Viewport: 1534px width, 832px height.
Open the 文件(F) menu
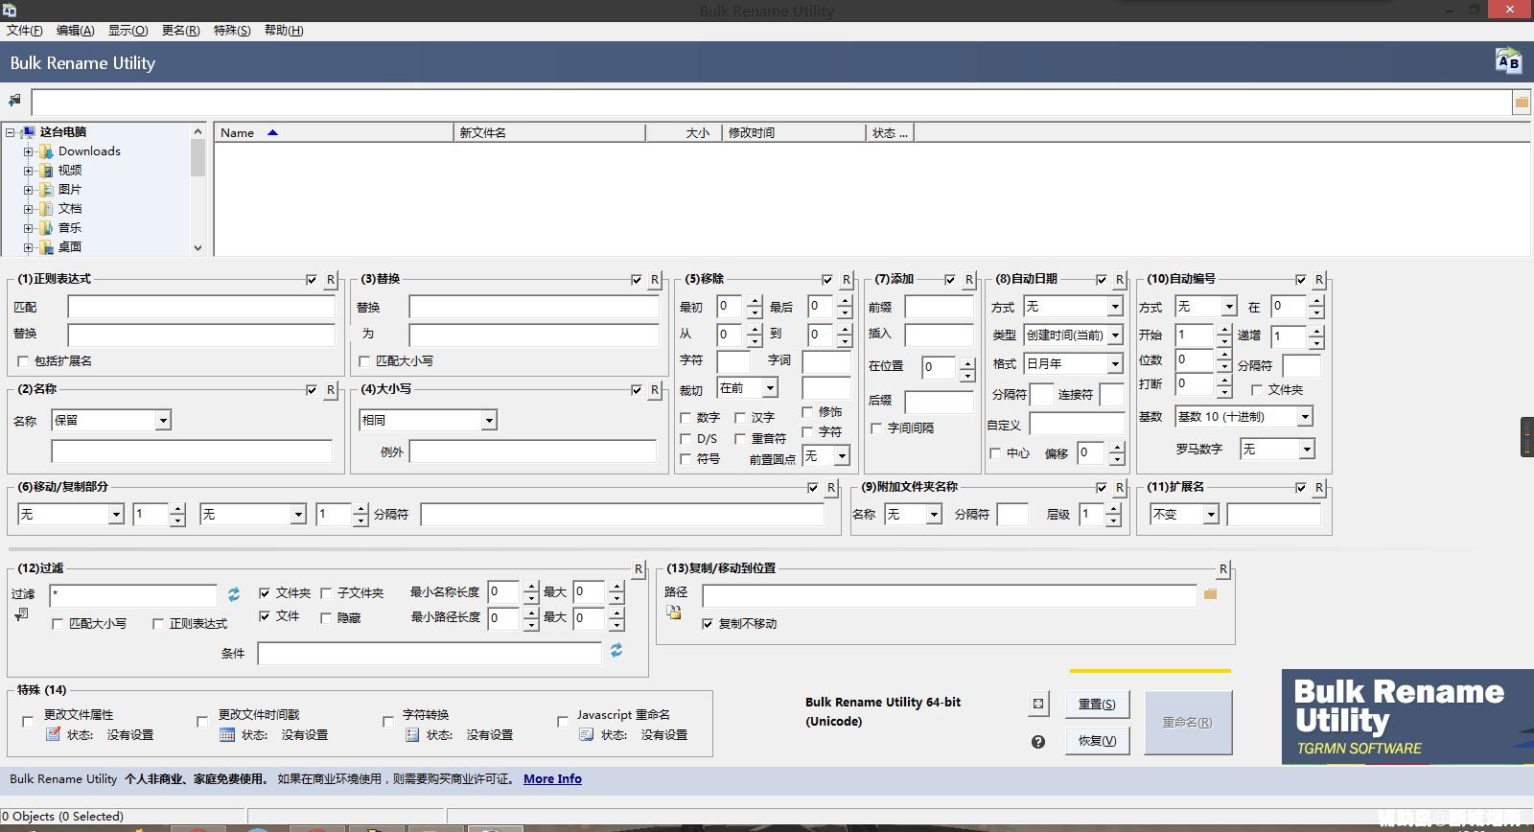coord(24,31)
